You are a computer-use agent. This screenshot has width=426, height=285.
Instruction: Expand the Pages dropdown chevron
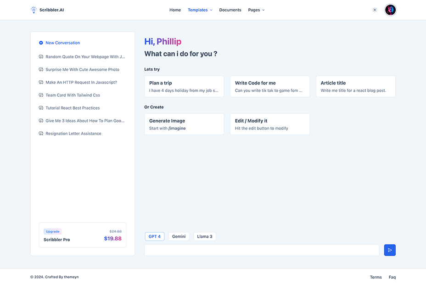[263, 10]
